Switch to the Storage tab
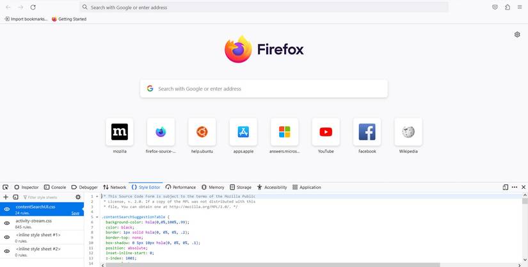The width and height of the screenshot is (528, 267). tap(241, 187)
